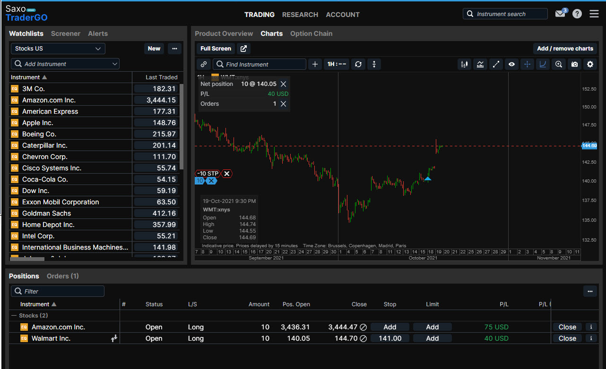Open the Orders (1) tab
606x369 pixels.
coord(62,276)
